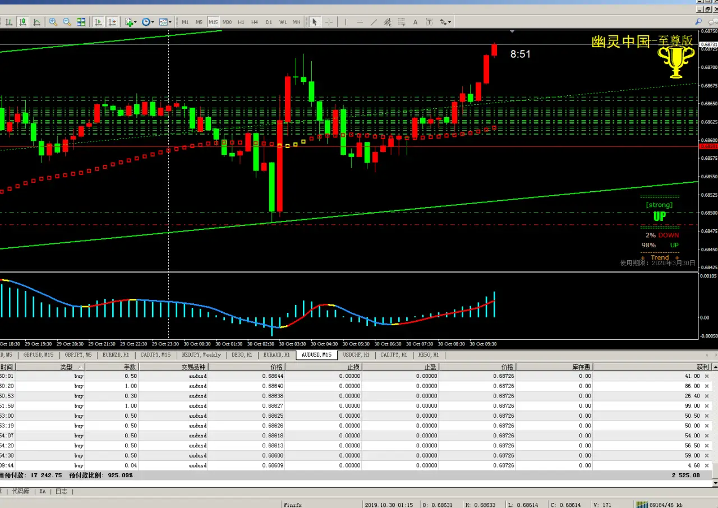Switch to D1 daily timeframe

point(269,22)
